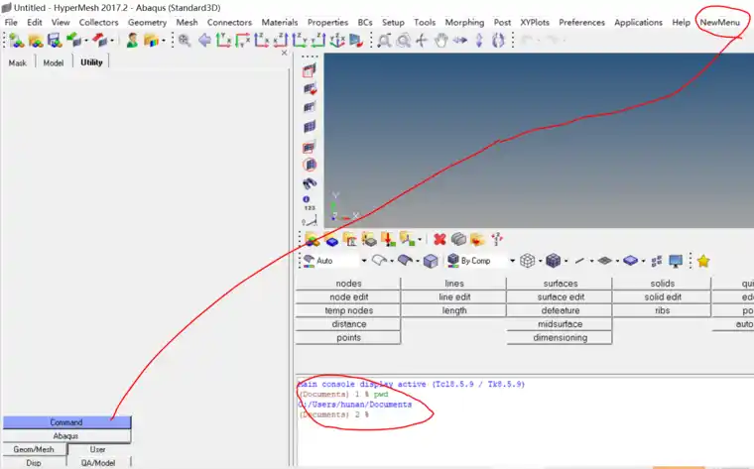The image size is (754, 469).
Task: Click the Command button in Utility
Action: point(66,422)
